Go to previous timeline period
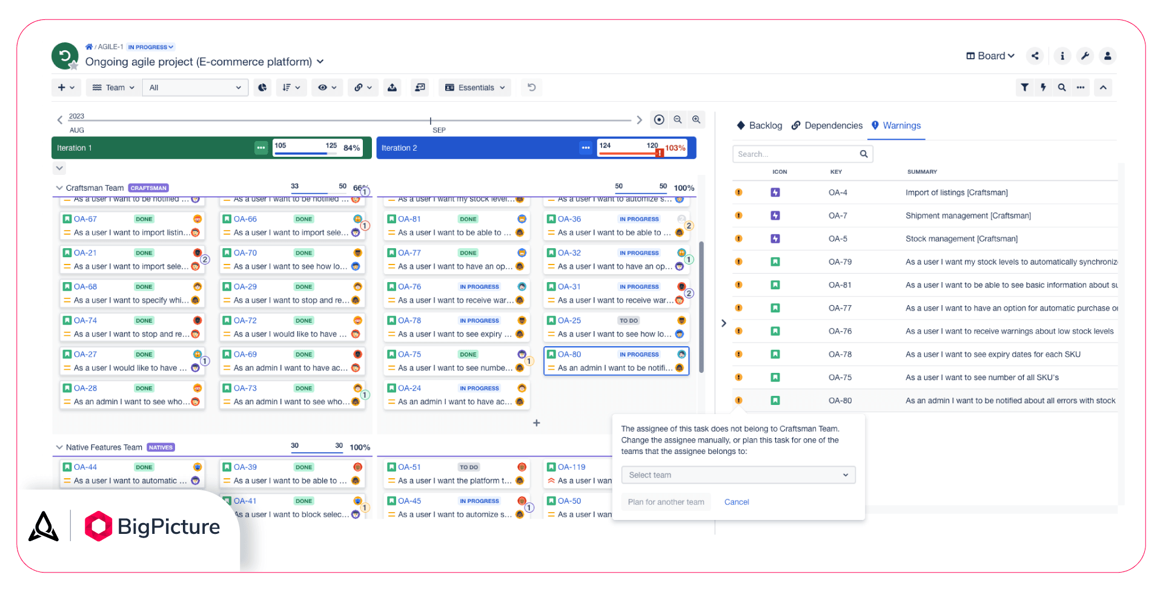Image resolution: width=1163 pixels, height=592 pixels. pos(59,120)
